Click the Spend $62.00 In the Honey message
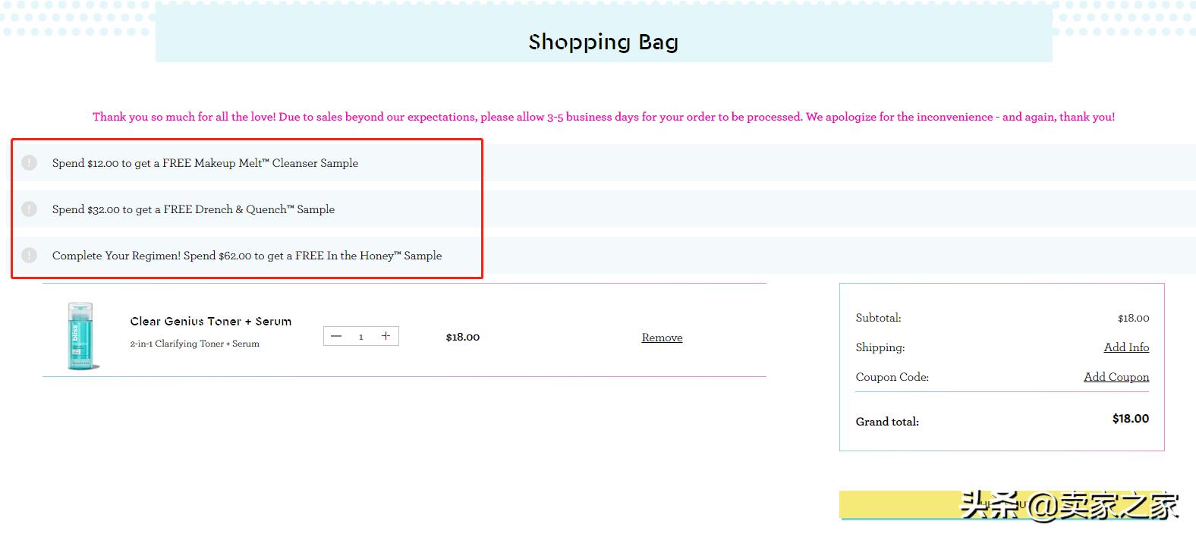 pyautogui.click(x=247, y=256)
